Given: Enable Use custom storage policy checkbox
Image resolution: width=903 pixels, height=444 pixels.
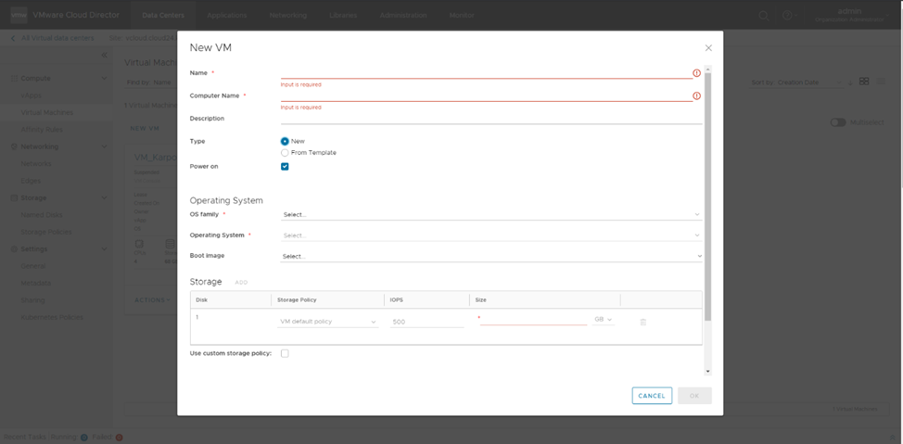Looking at the screenshot, I should point(285,353).
